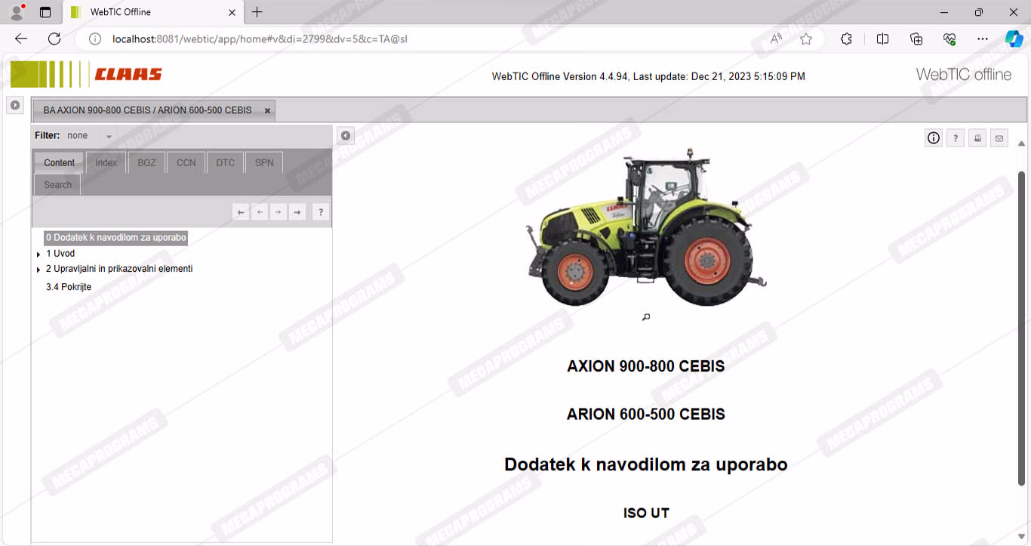1031x546 pixels.
Task: Expand the '1 Uvod' tree node
Action: (x=38, y=254)
